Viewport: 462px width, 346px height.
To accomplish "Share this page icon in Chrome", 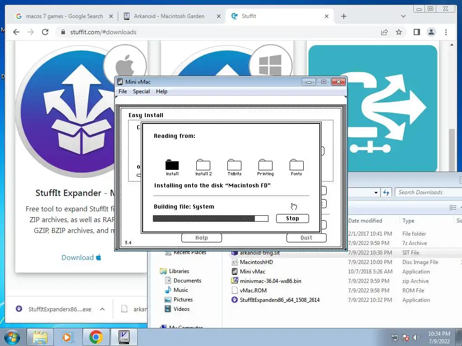I will click(384, 32).
